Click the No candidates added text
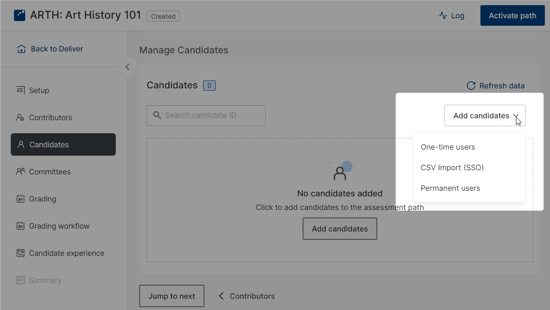The width and height of the screenshot is (550, 310). tap(339, 193)
